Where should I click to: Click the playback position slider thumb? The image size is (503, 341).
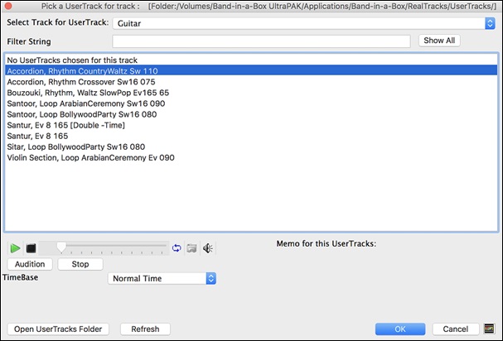click(x=60, y=247)
